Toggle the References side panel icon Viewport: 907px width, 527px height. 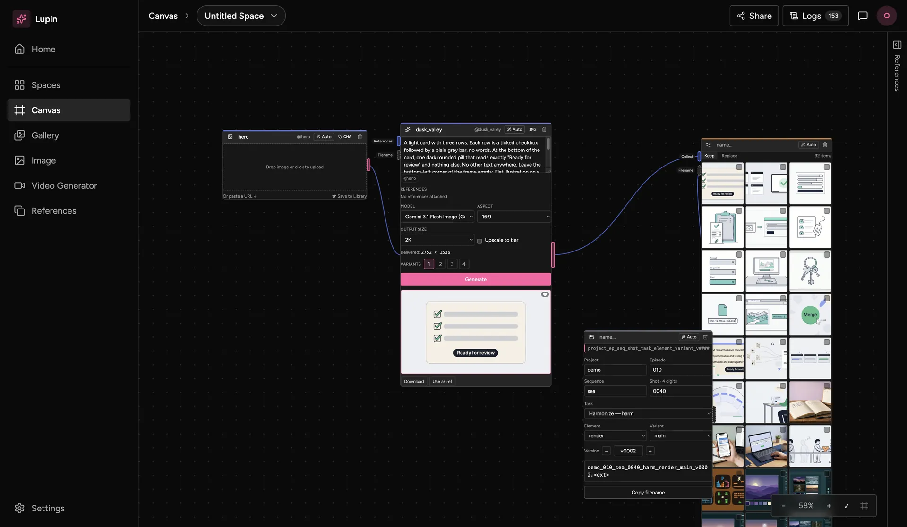point(897,45)
